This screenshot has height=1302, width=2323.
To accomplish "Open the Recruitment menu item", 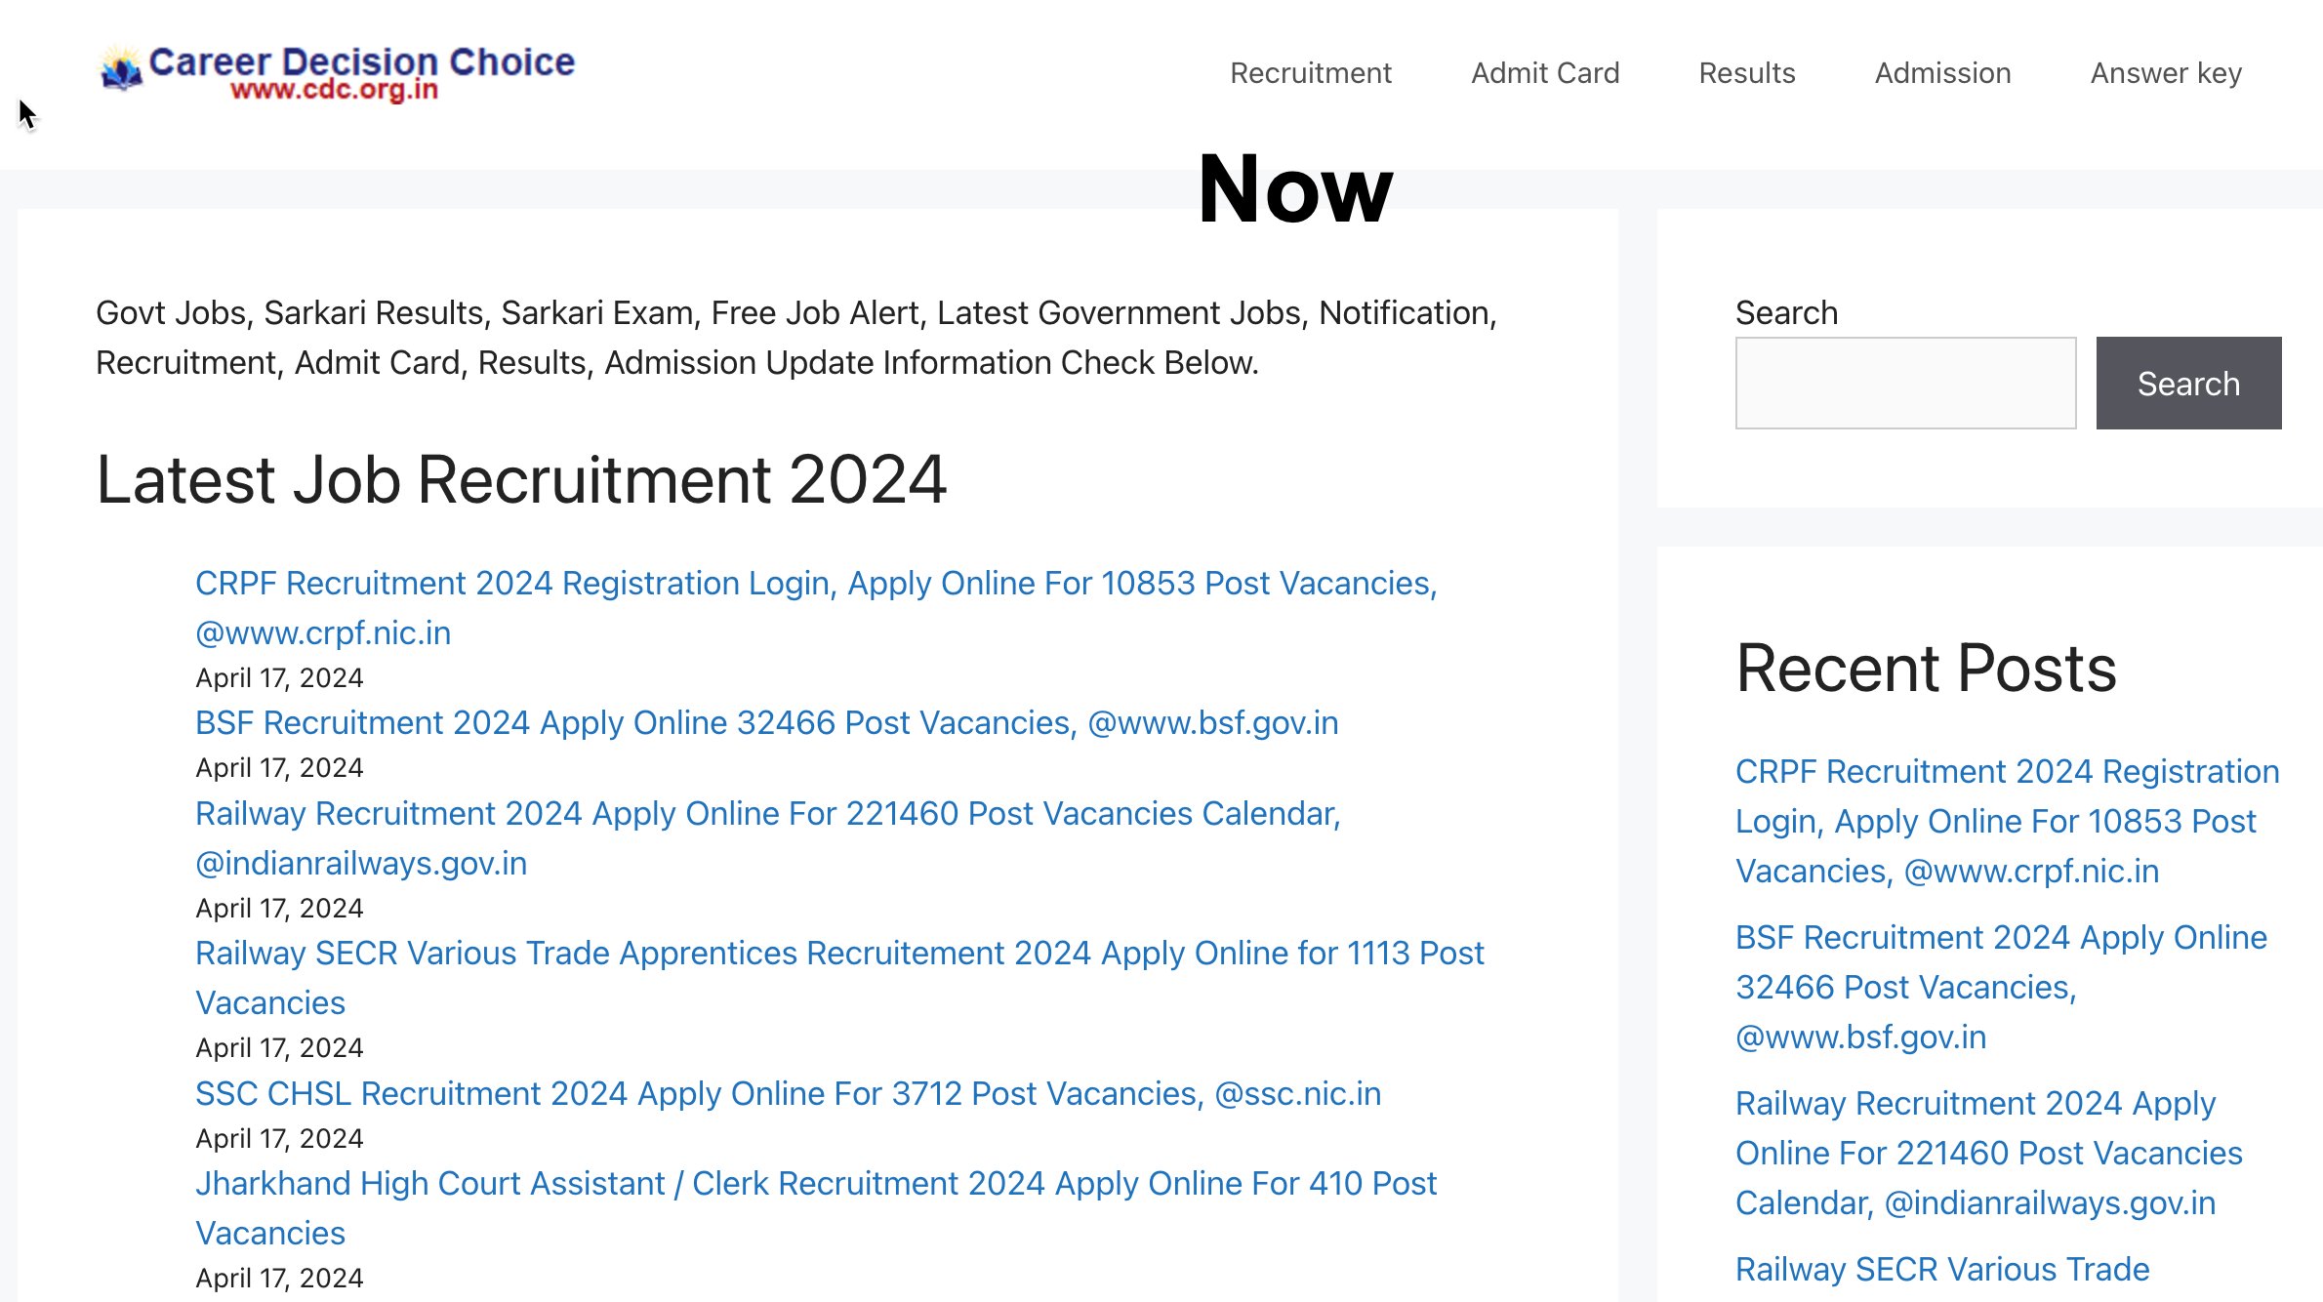I will 1310,73.
